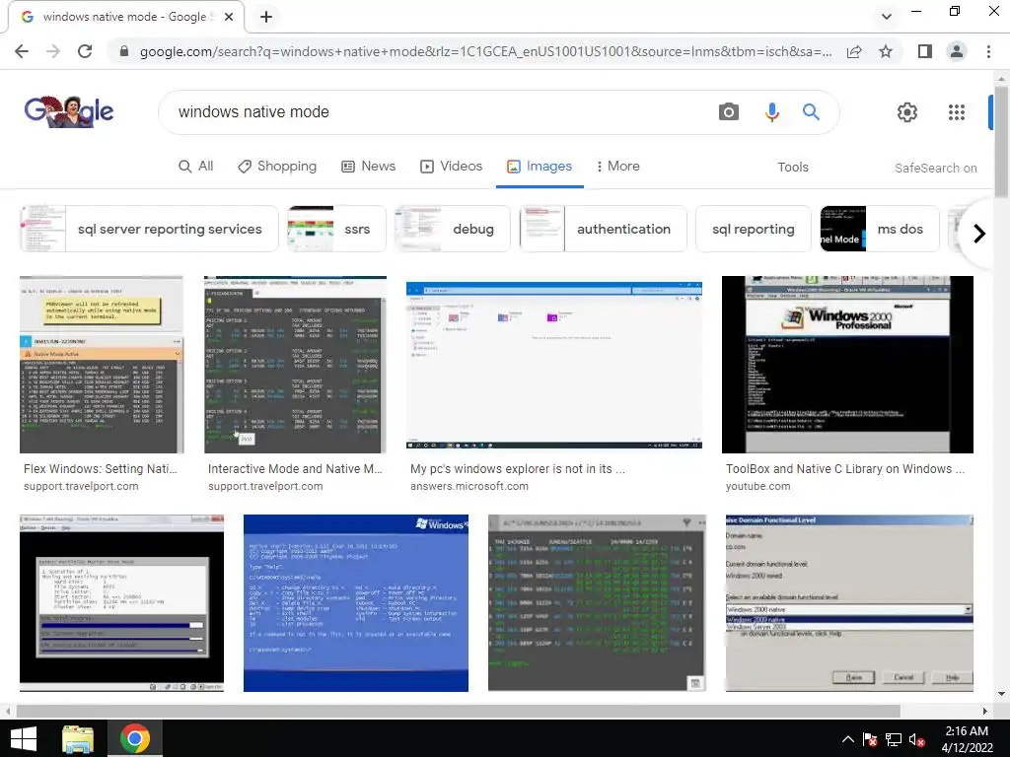Reload the current page
This screenshot has width=1010, height=757.
[x=85, y=51]
